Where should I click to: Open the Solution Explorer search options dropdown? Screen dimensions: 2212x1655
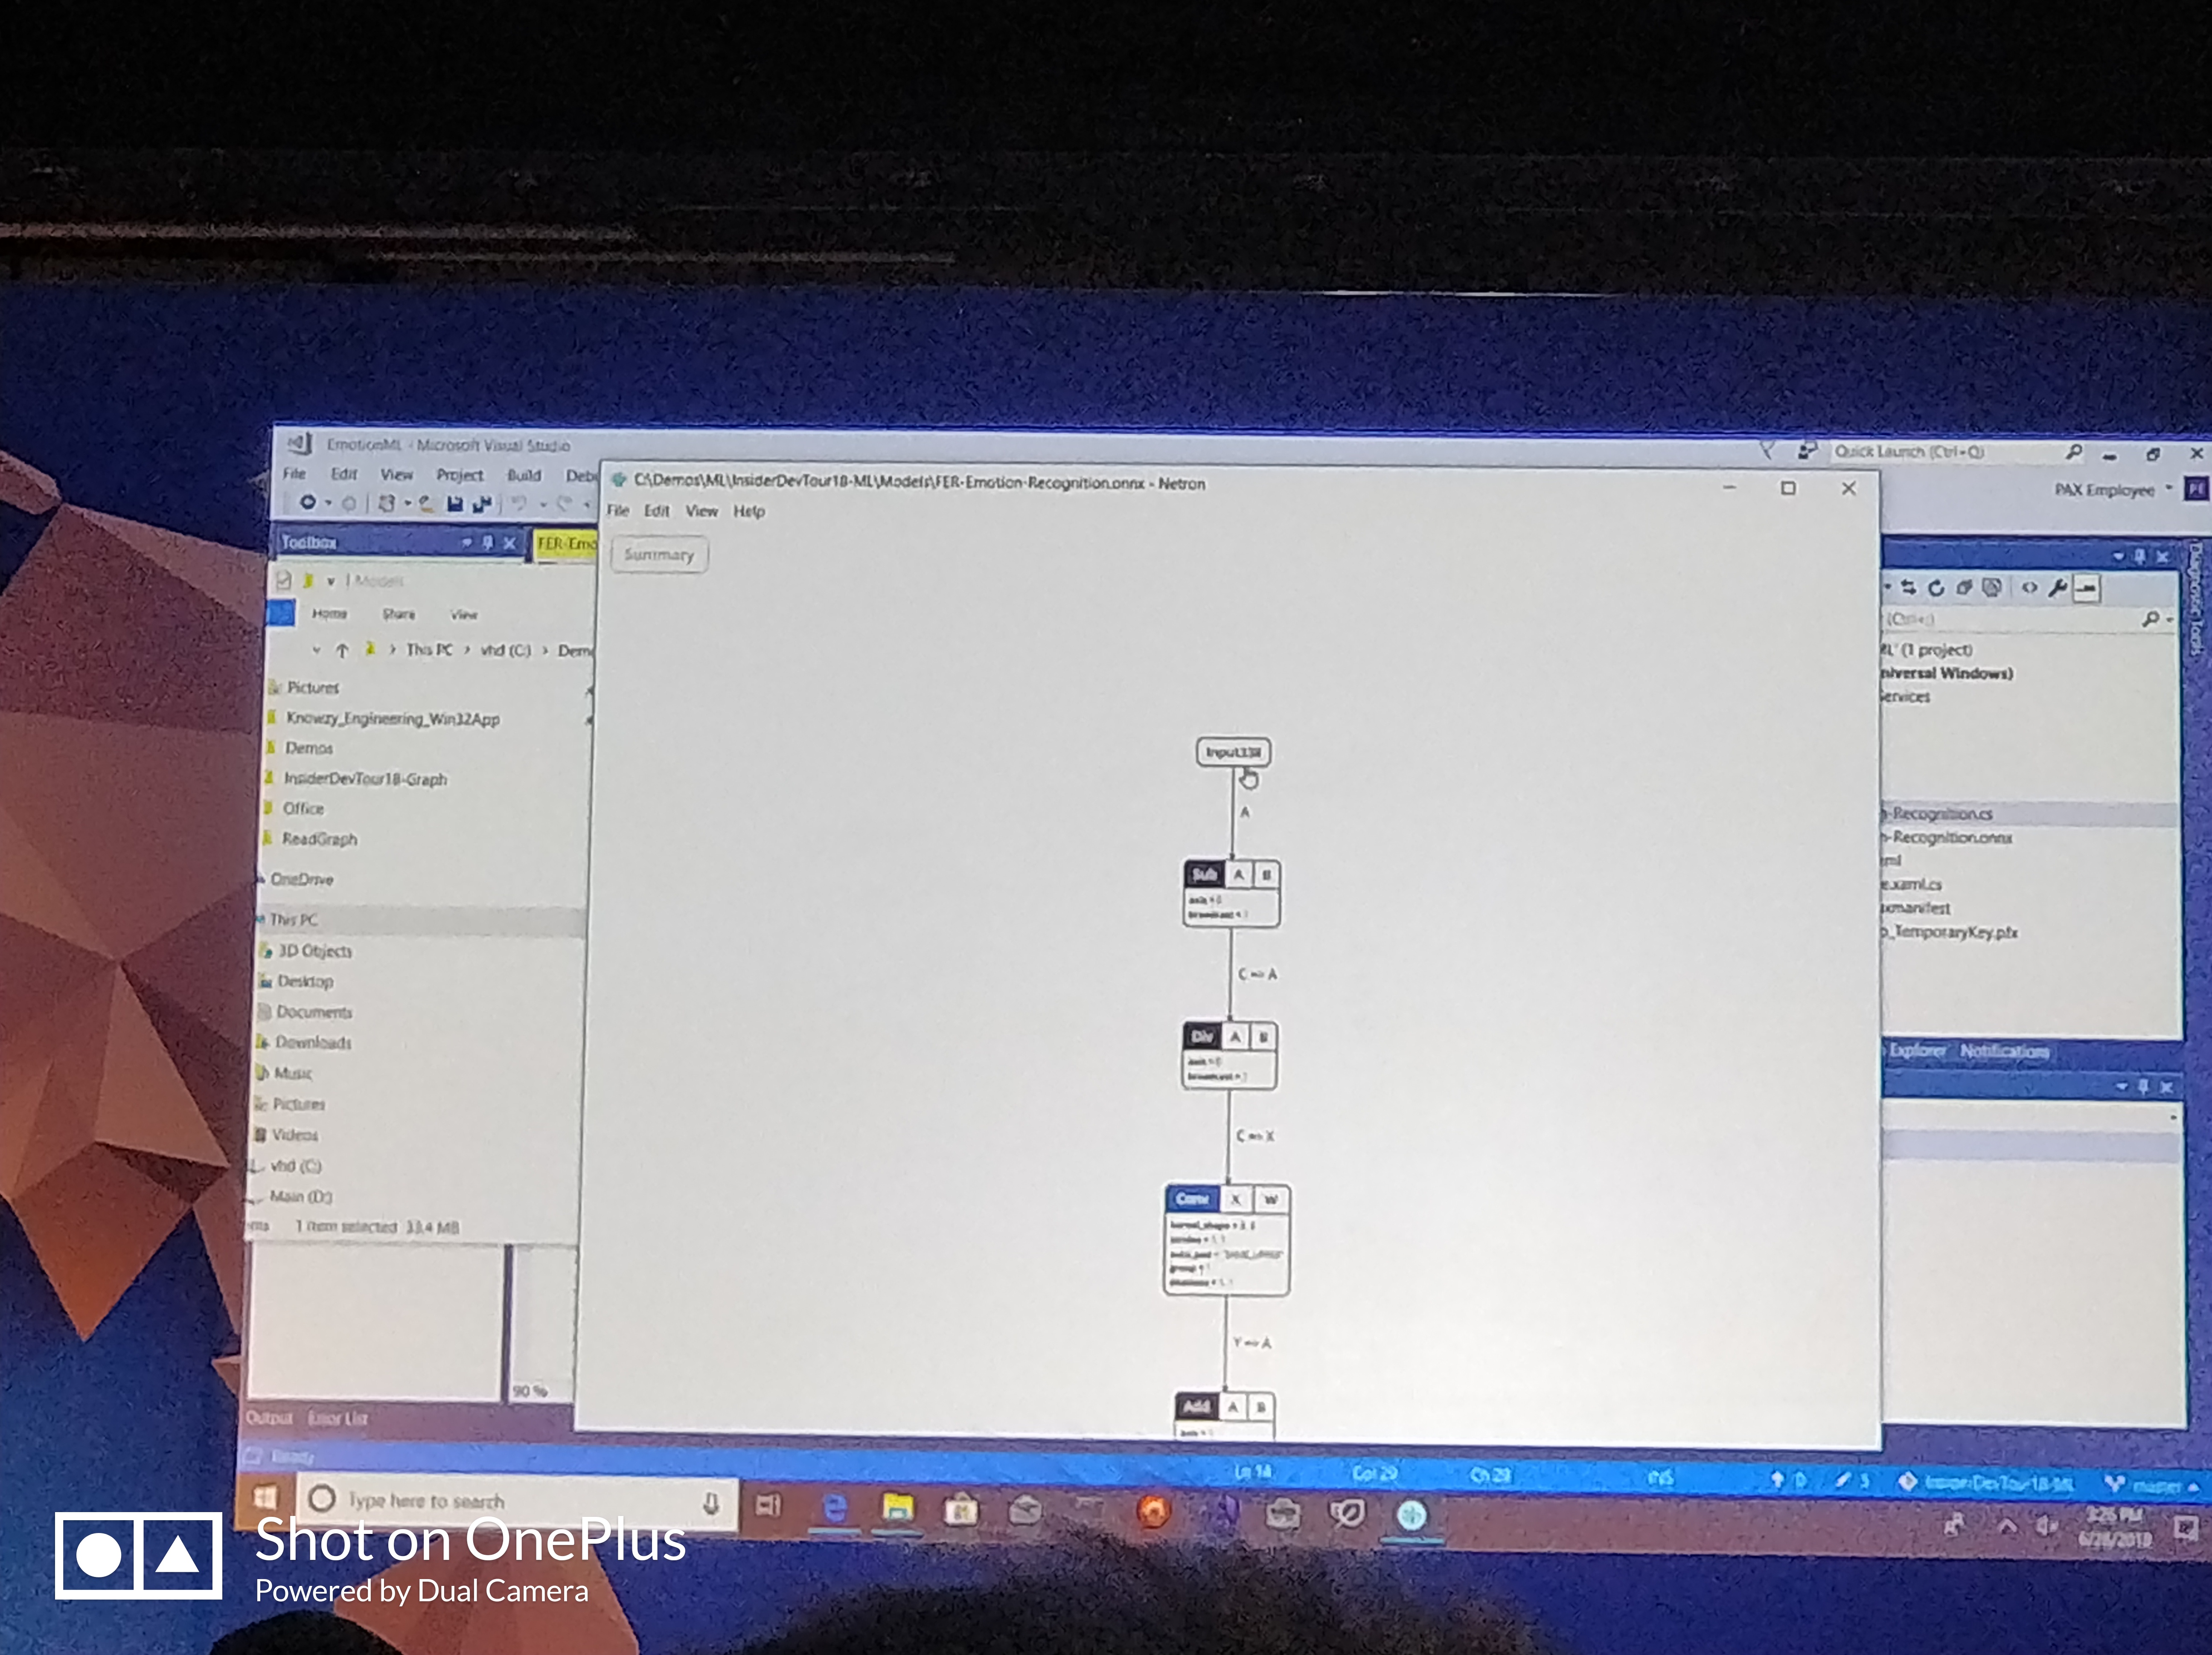(x=2170, y=620)
